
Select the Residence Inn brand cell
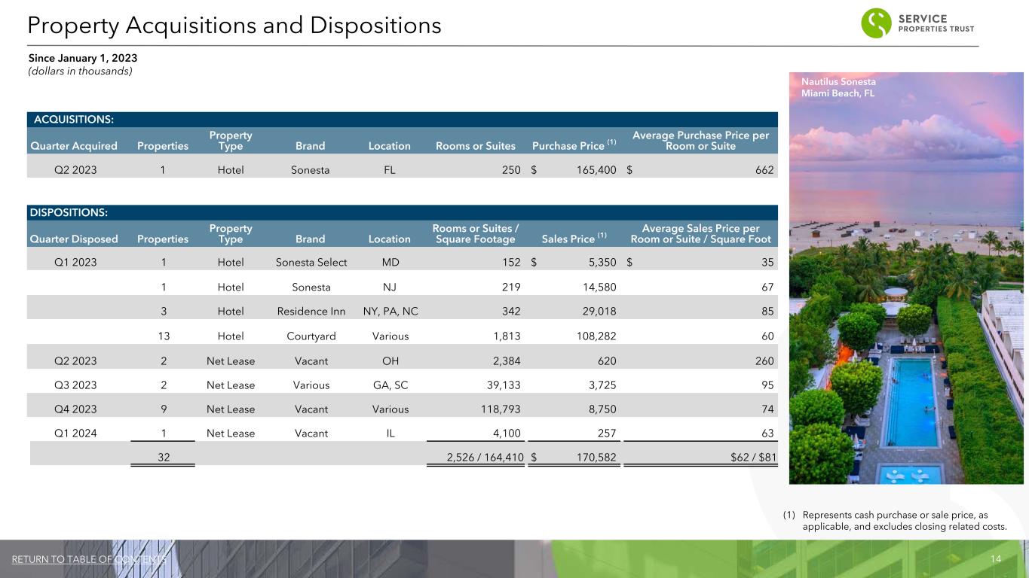pyautogui.click(x=310, y=312)
